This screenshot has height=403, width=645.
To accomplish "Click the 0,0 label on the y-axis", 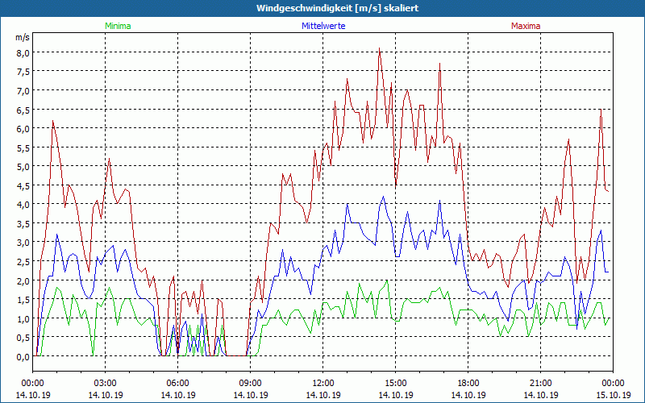I will [23, 356].
